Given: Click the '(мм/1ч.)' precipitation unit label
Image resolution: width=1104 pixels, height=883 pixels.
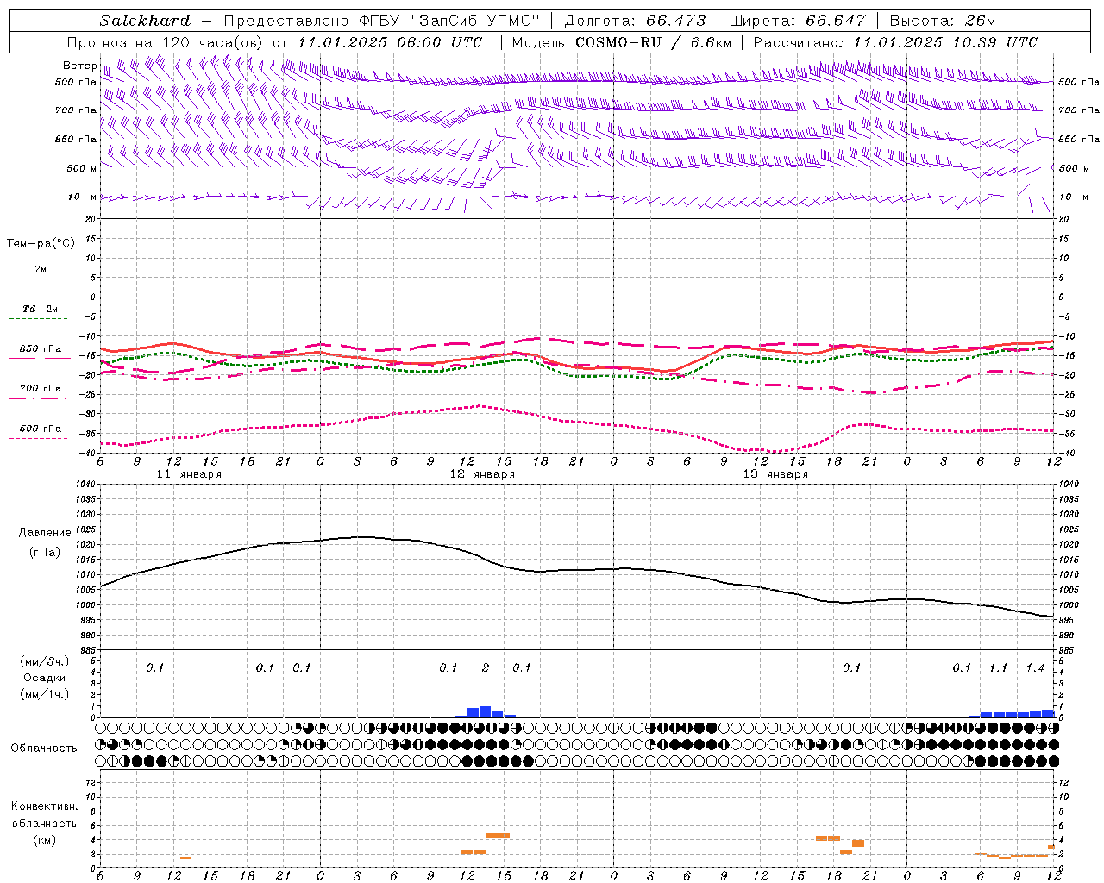Looking at the screenshot, I should 44,694.
